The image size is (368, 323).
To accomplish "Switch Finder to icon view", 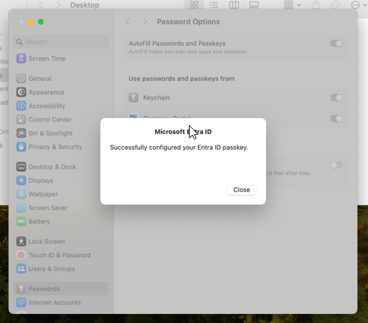I will tap(194, 5).
